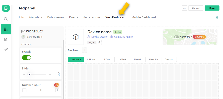223x99 pixels.
Task: Click the Blynk logo icon
Action: coord(6,8)
